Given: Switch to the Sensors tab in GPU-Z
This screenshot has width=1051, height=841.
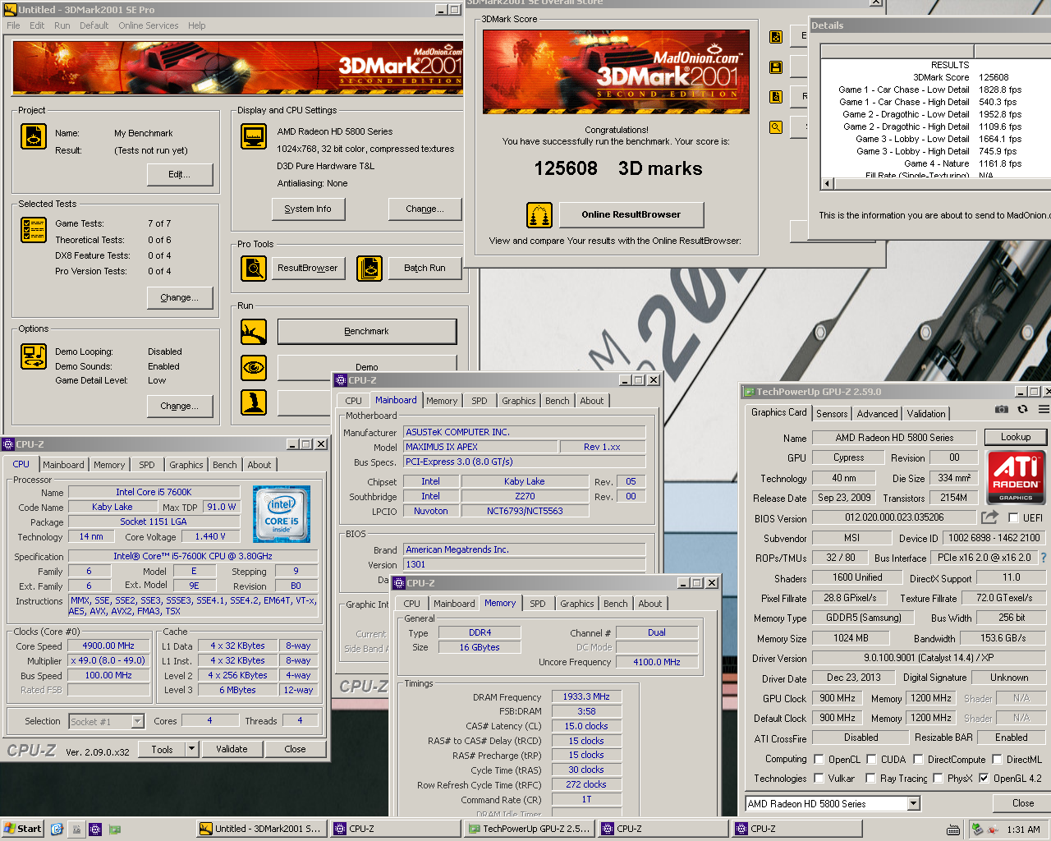Looking at the screenshot, I should (x=832, y=414).
